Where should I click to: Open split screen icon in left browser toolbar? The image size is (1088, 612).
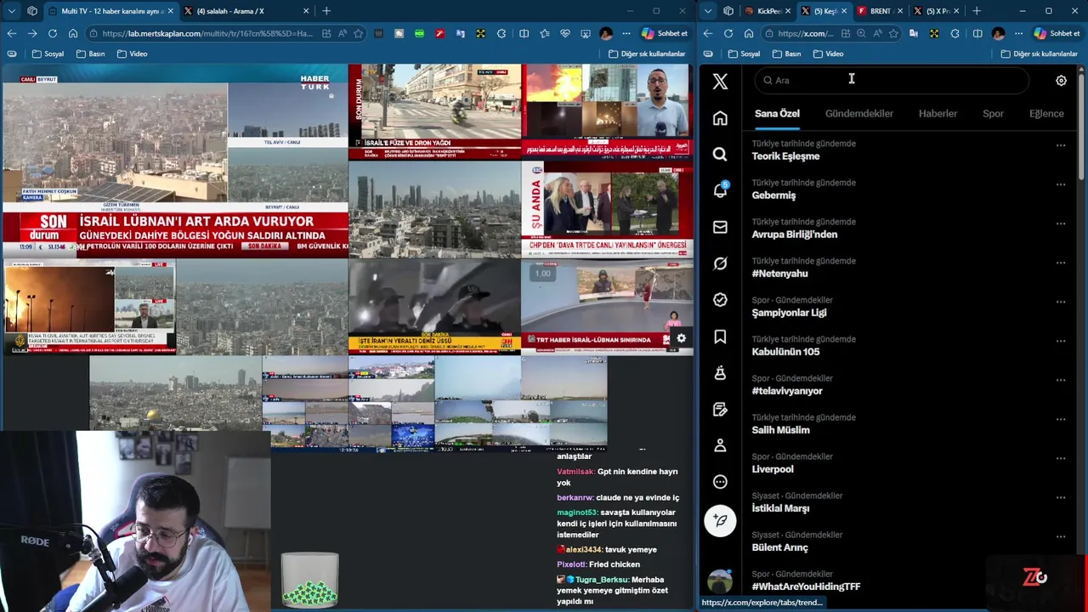[x=524, y=33]
